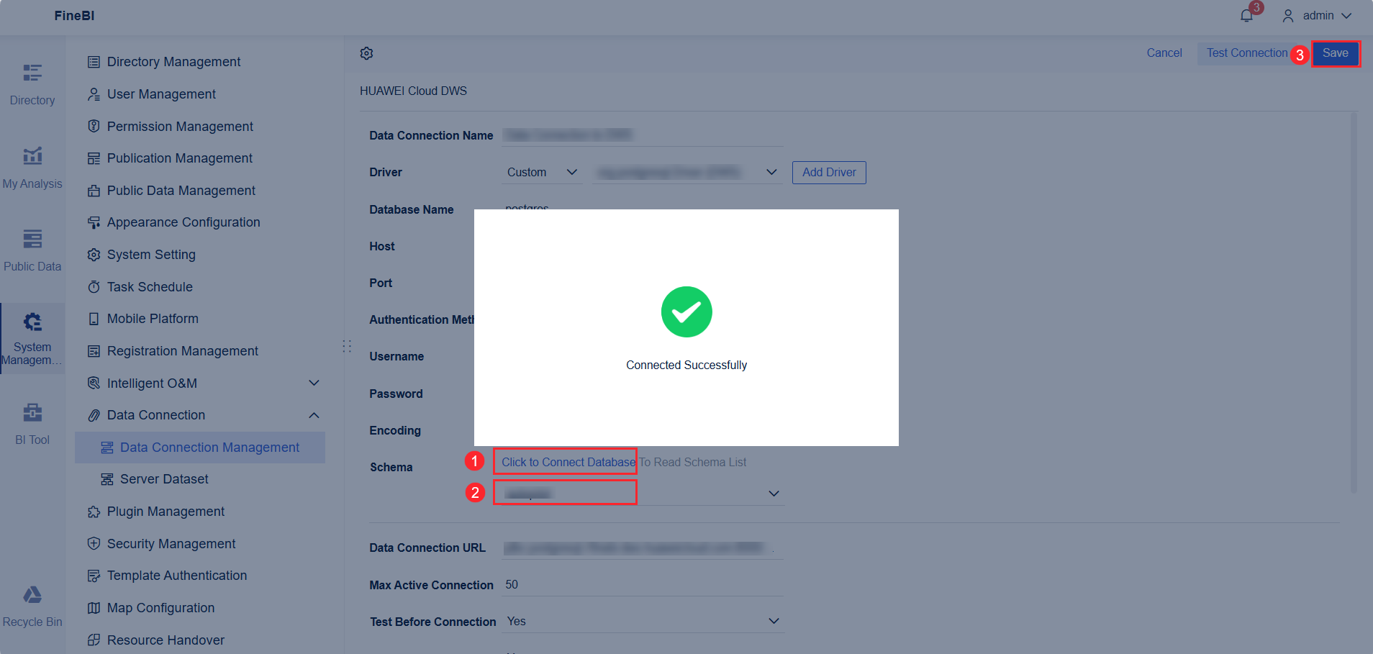Open Map Configuration menu item

point(160,608)
